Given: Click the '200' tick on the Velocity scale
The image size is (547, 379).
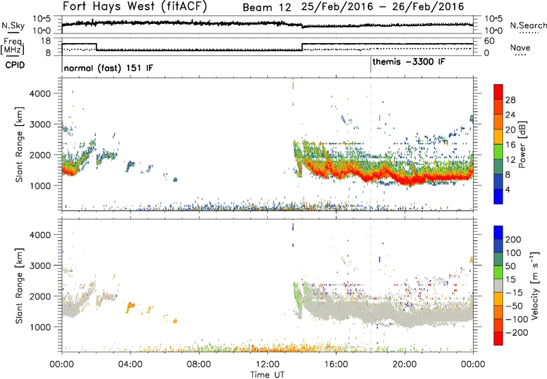Looking at the screenshot, I should coord(513,239).
